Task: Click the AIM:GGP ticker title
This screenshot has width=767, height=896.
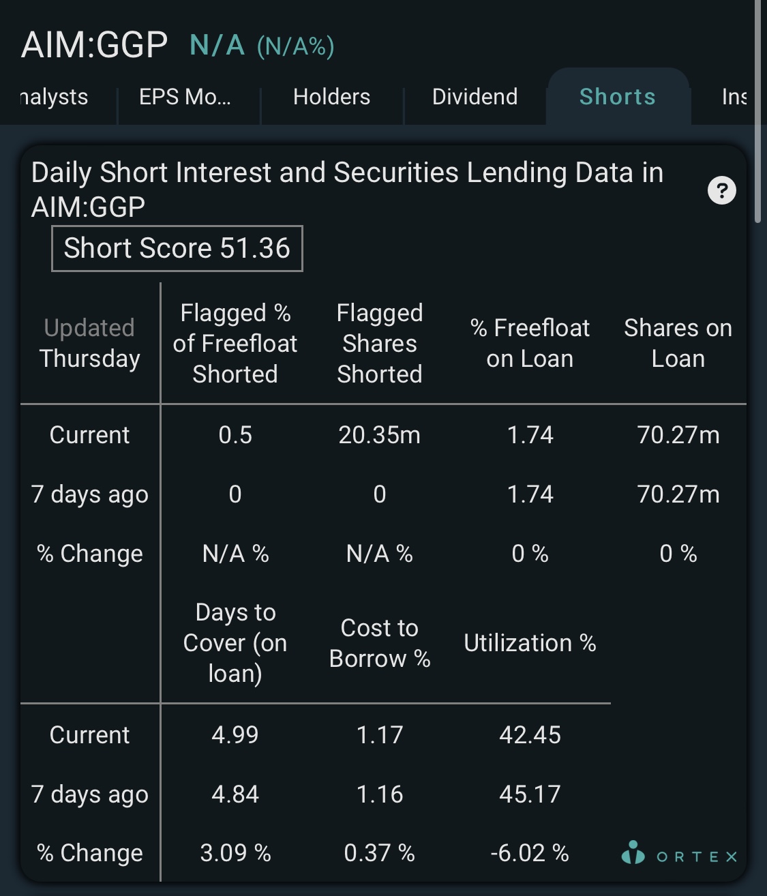Action: point(94,46)
